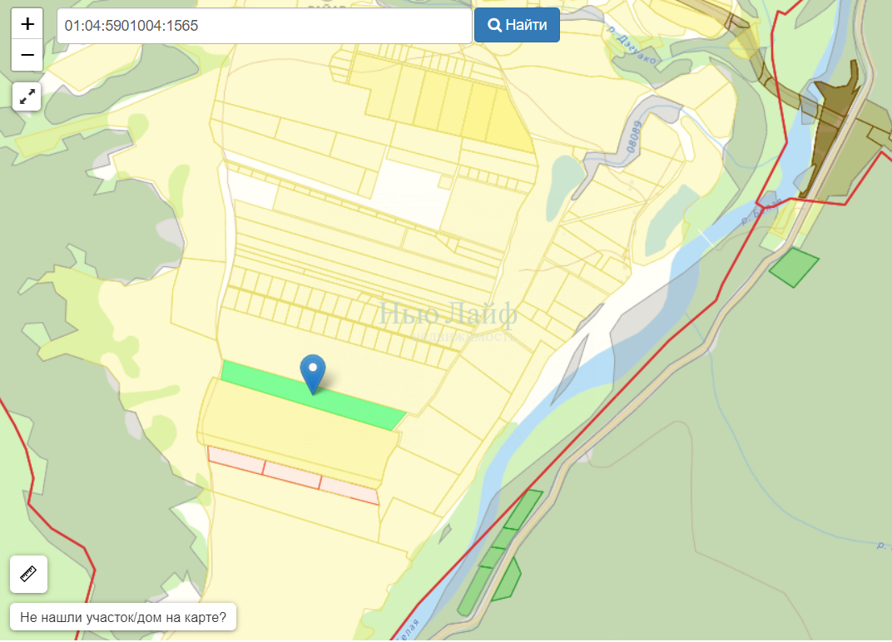Activate the ruler measurement tool
Screen dimensions: 892x642
coord(28,574)
